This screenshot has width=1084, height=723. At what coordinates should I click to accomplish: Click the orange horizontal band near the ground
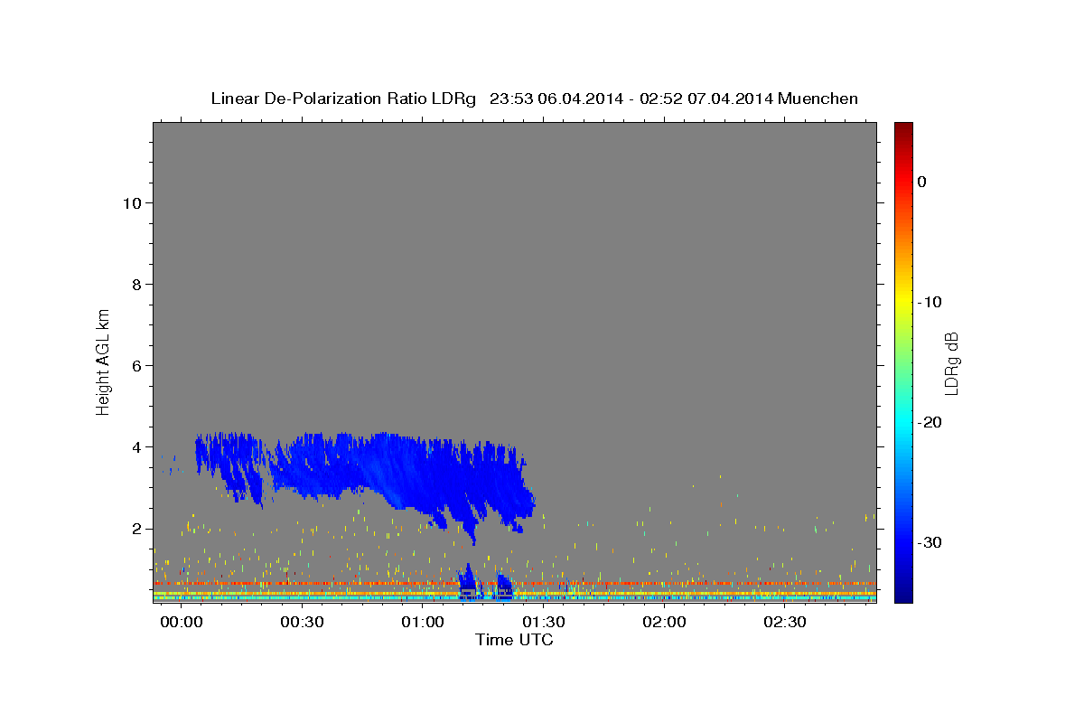point(515,584)
